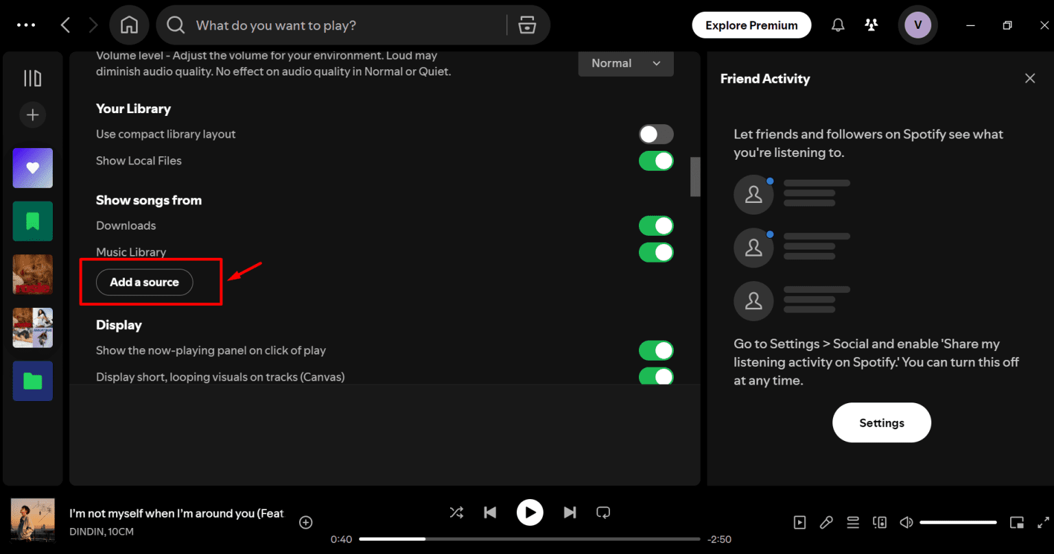Return to Home

129,25
